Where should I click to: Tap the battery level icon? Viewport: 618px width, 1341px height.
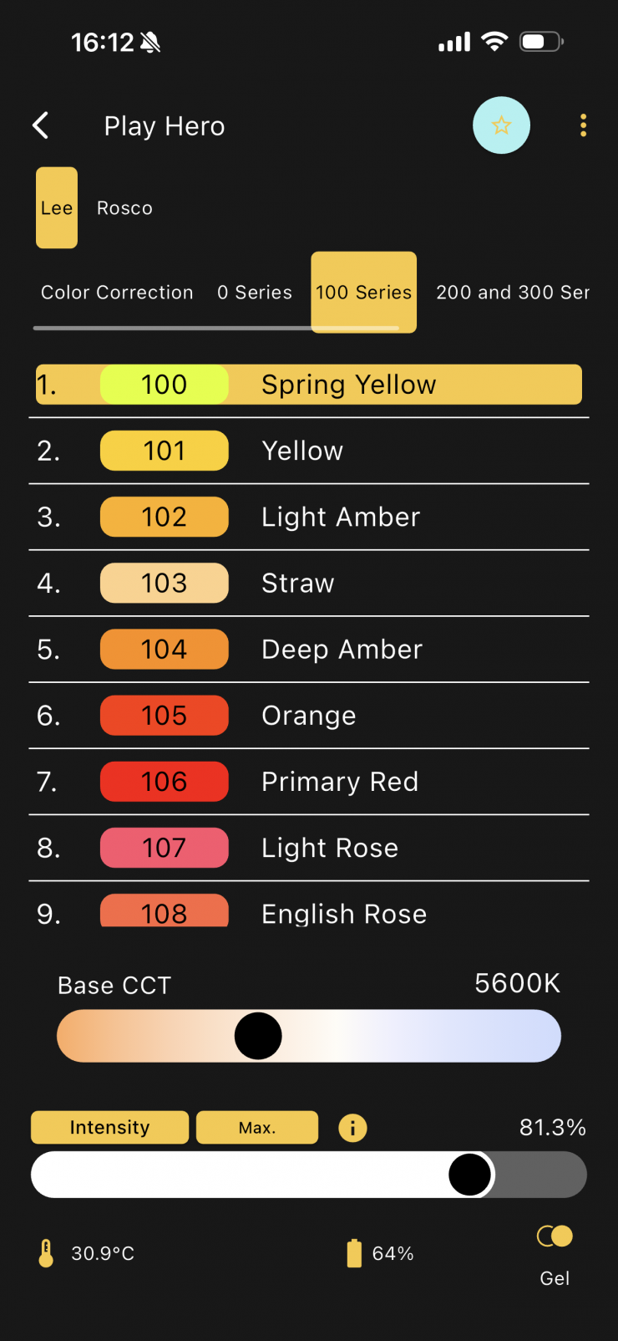(354, 1253)
